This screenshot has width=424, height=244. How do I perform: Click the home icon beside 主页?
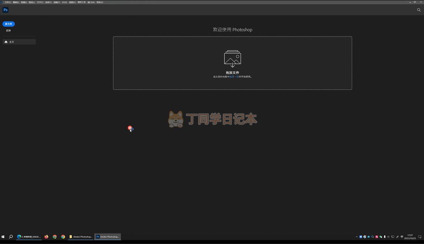[x=6, y=42]
